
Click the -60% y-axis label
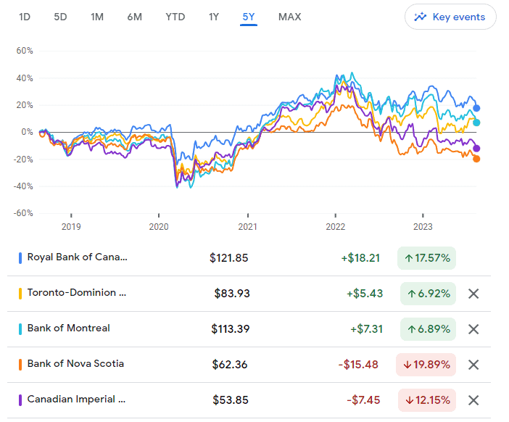coord(23,213)
